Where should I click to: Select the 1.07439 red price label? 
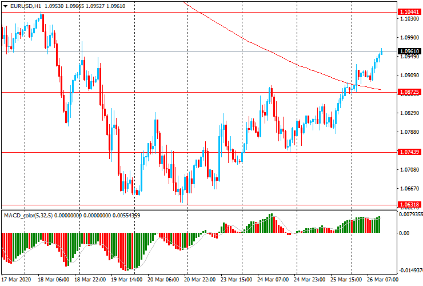coord(409,152)
